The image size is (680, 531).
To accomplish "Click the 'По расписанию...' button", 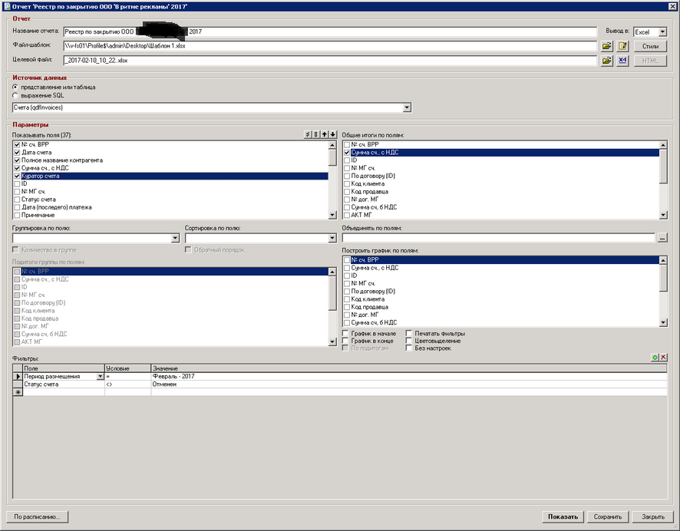I will coord(37,516).
